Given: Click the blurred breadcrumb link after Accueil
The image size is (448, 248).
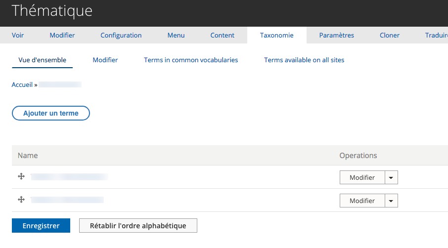Looking at the screenshot, I should click(60, 84).
